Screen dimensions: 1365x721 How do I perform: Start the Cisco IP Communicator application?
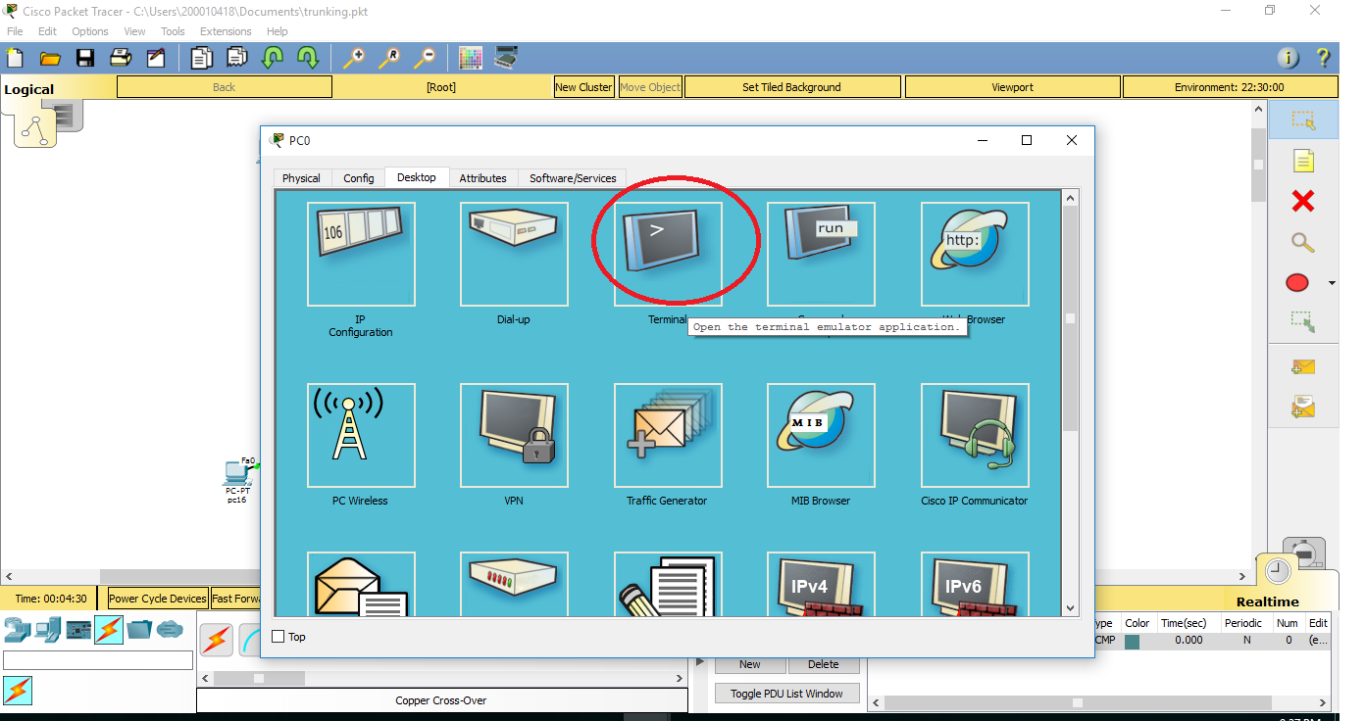[974, 435]
